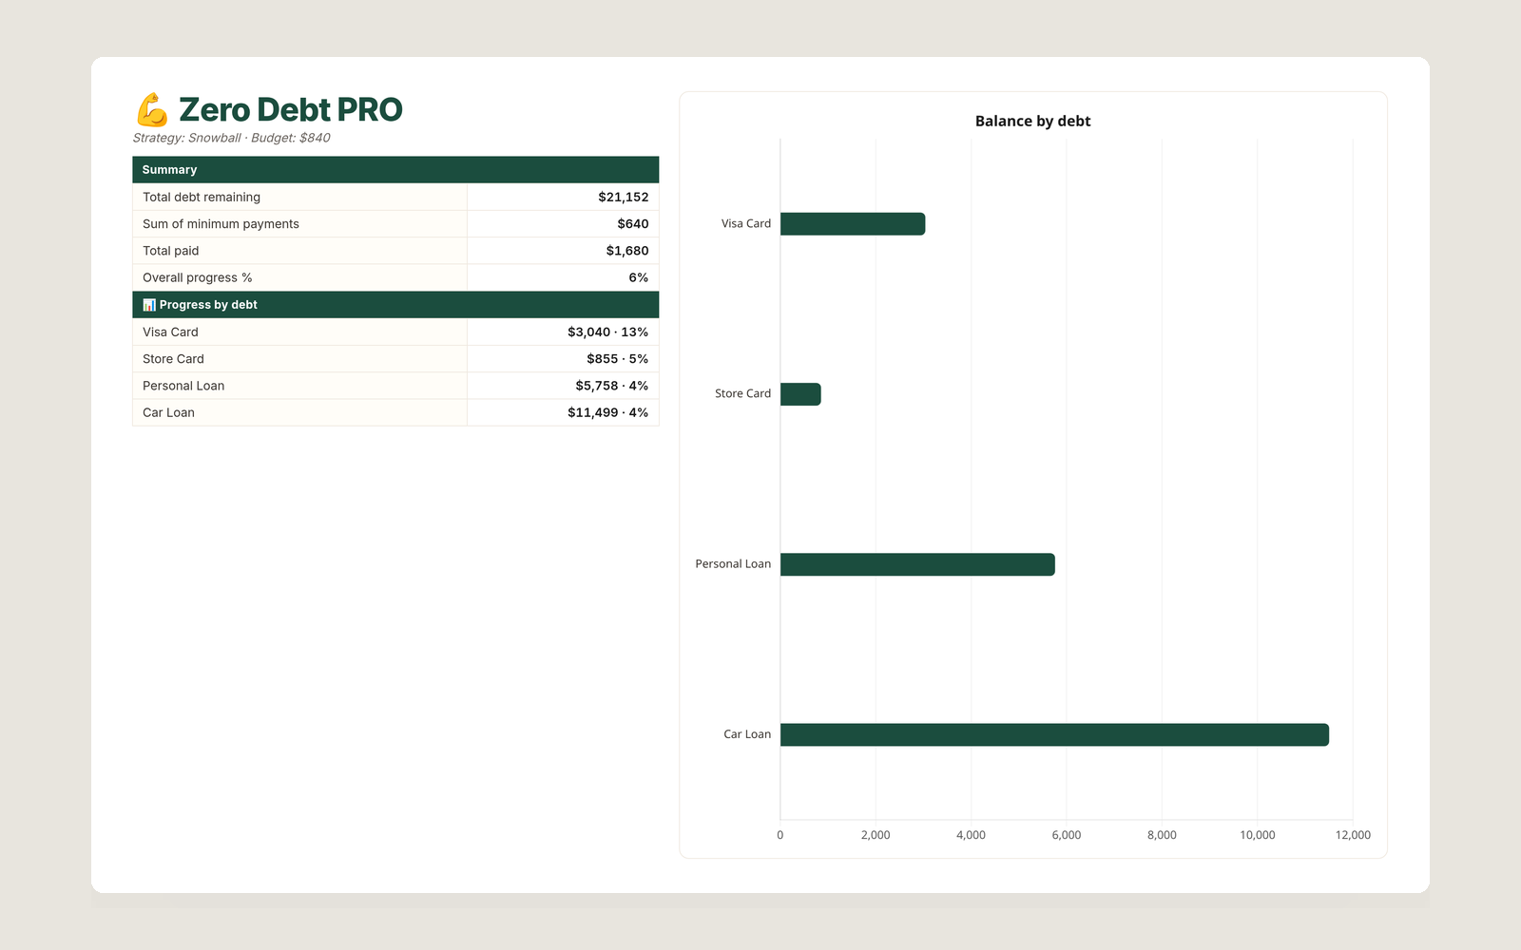Select the Car Loan $11,499 value cell

[x=563, y=412]
